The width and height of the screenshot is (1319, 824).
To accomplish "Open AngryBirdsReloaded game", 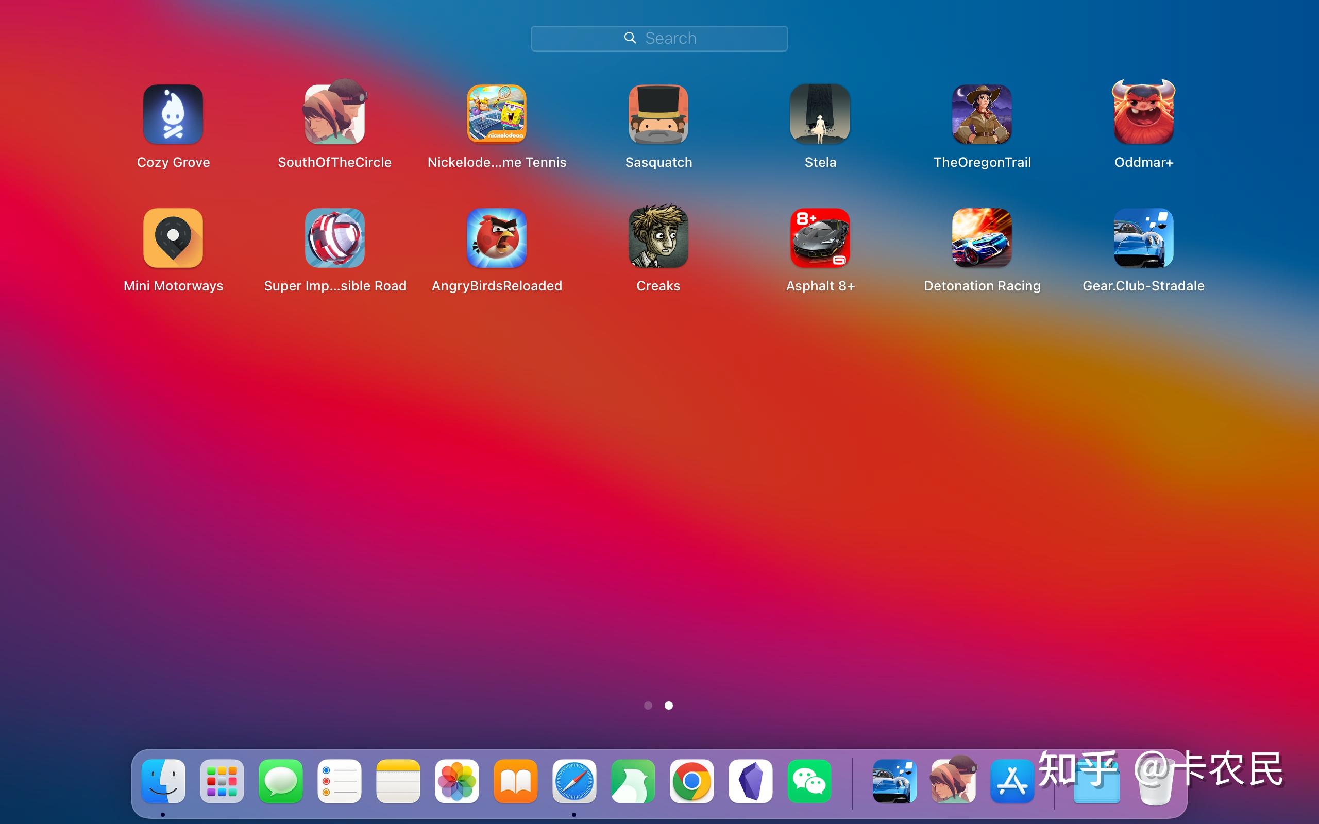I will 497,238.
